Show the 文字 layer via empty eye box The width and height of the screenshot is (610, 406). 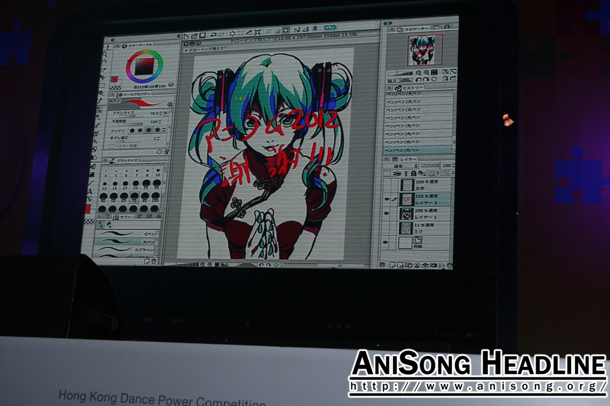click(387, 184)
